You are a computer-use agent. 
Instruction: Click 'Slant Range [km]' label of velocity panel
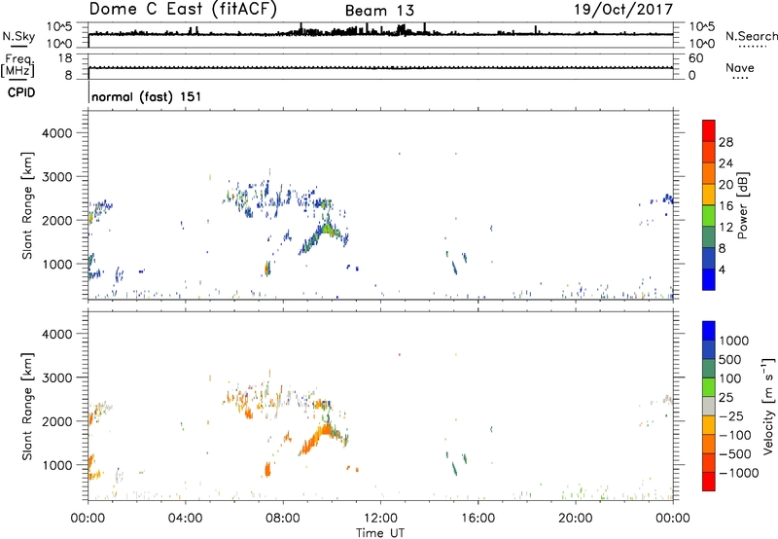coord(27,407)
